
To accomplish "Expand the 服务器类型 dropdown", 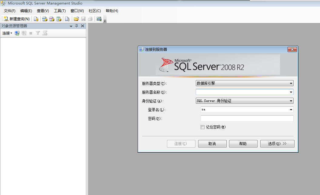I will (x=291, y=83).
